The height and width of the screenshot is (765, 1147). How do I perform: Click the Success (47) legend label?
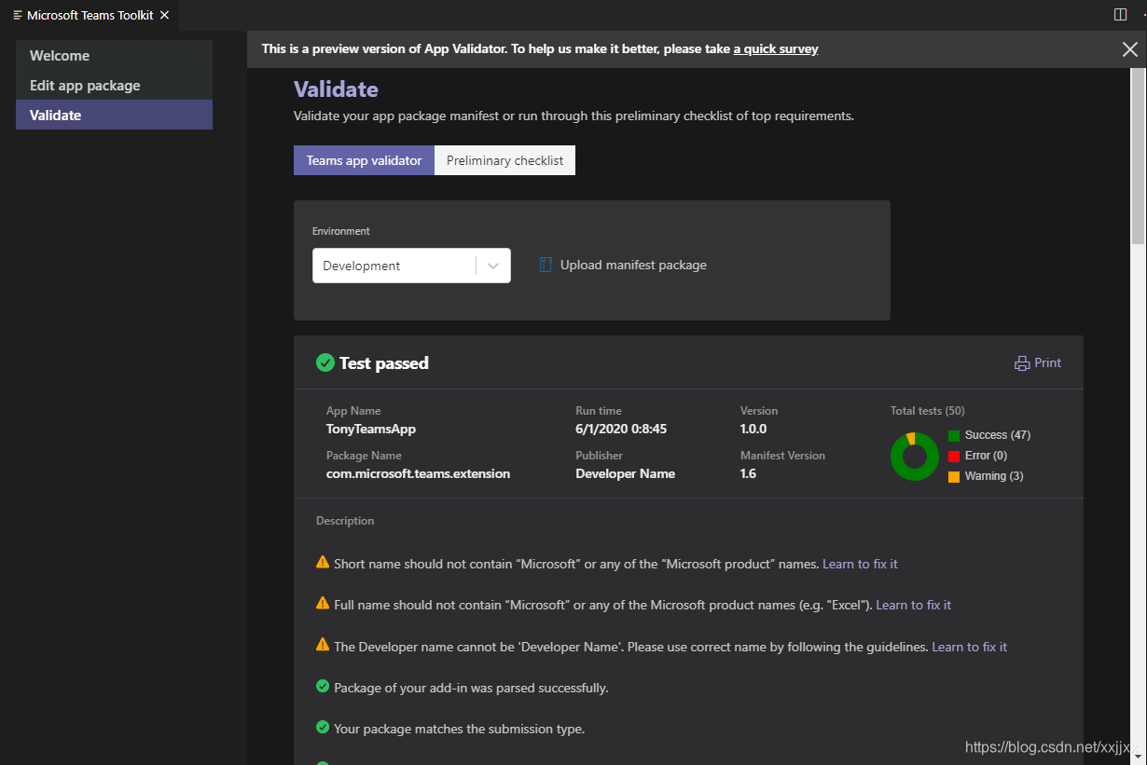[x=998, y=435]
